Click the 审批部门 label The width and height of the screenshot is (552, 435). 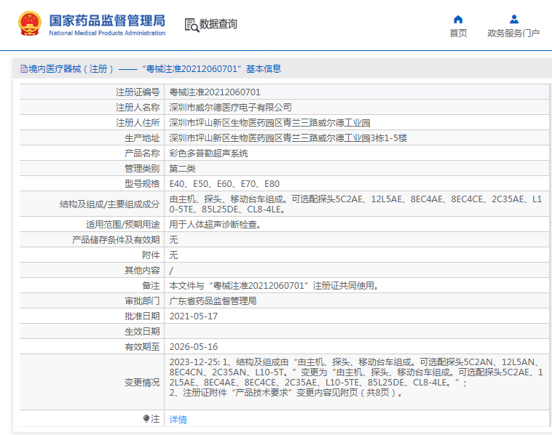coord(142,300)
